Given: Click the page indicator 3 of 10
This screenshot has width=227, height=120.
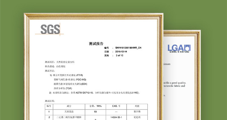Looking at the screenshot, I should 120,56.
